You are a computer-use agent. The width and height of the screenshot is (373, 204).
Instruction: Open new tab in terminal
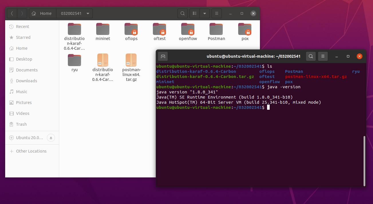click(x=163, y=56)
